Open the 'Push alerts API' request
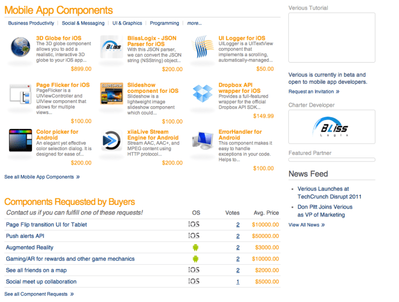399x302 pixels. click(25, 236)
